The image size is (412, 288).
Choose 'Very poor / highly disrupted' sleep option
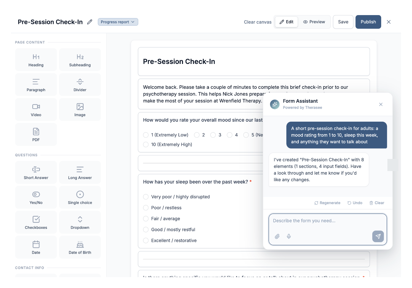146,197
